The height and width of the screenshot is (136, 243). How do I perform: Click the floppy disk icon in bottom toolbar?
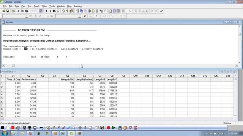click(102, 128)
